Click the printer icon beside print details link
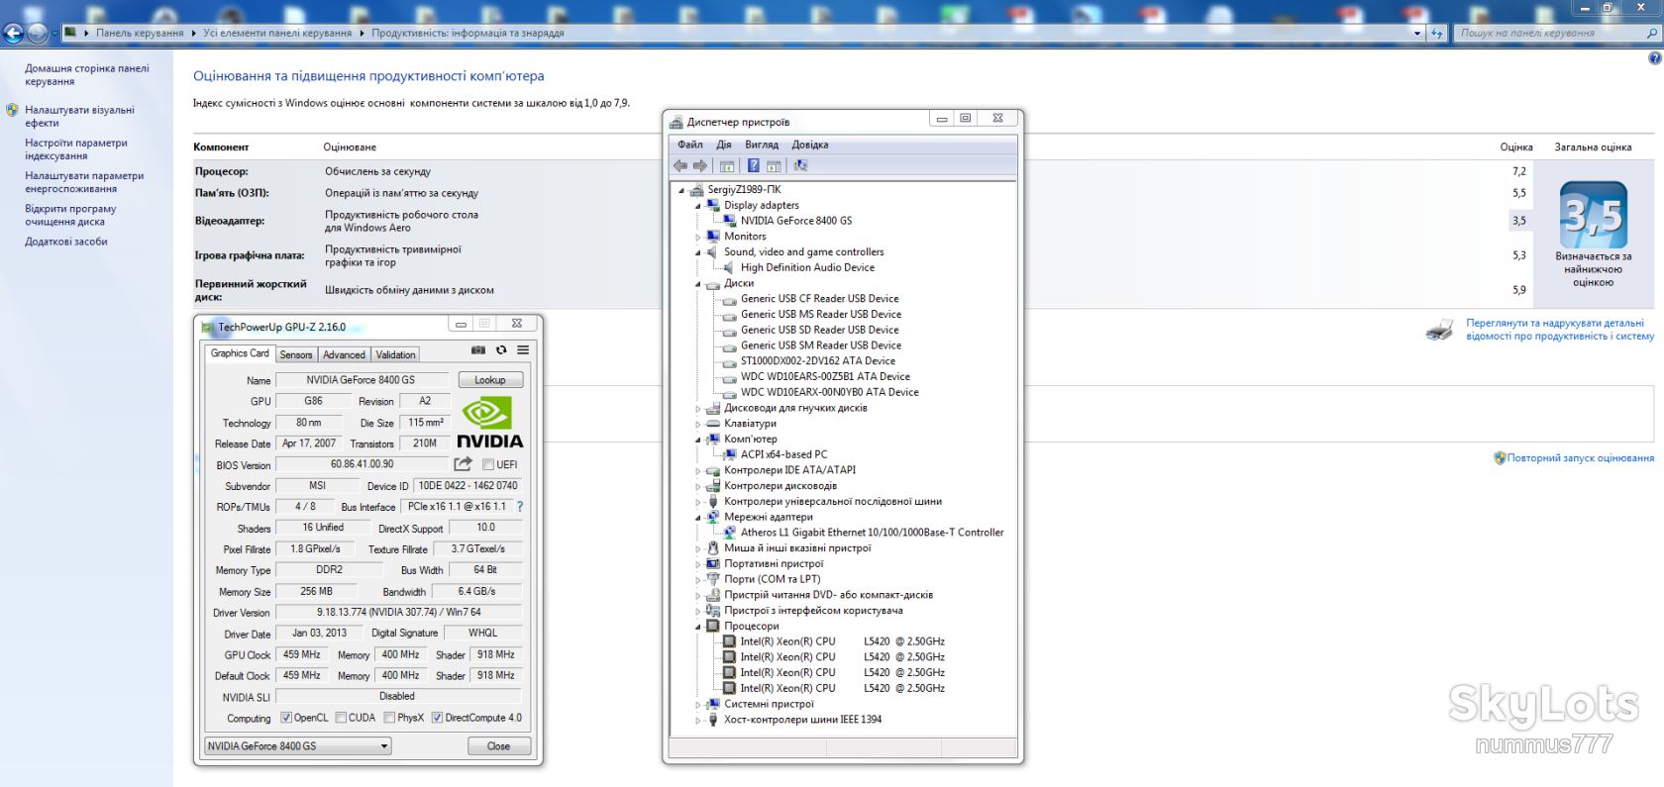This screenshot has width=1664, height=787. pyautogui.click(x=1439, y=330)
